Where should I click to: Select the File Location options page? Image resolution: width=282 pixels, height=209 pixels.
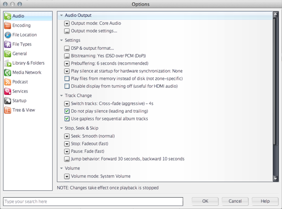[x=28, y=35]
